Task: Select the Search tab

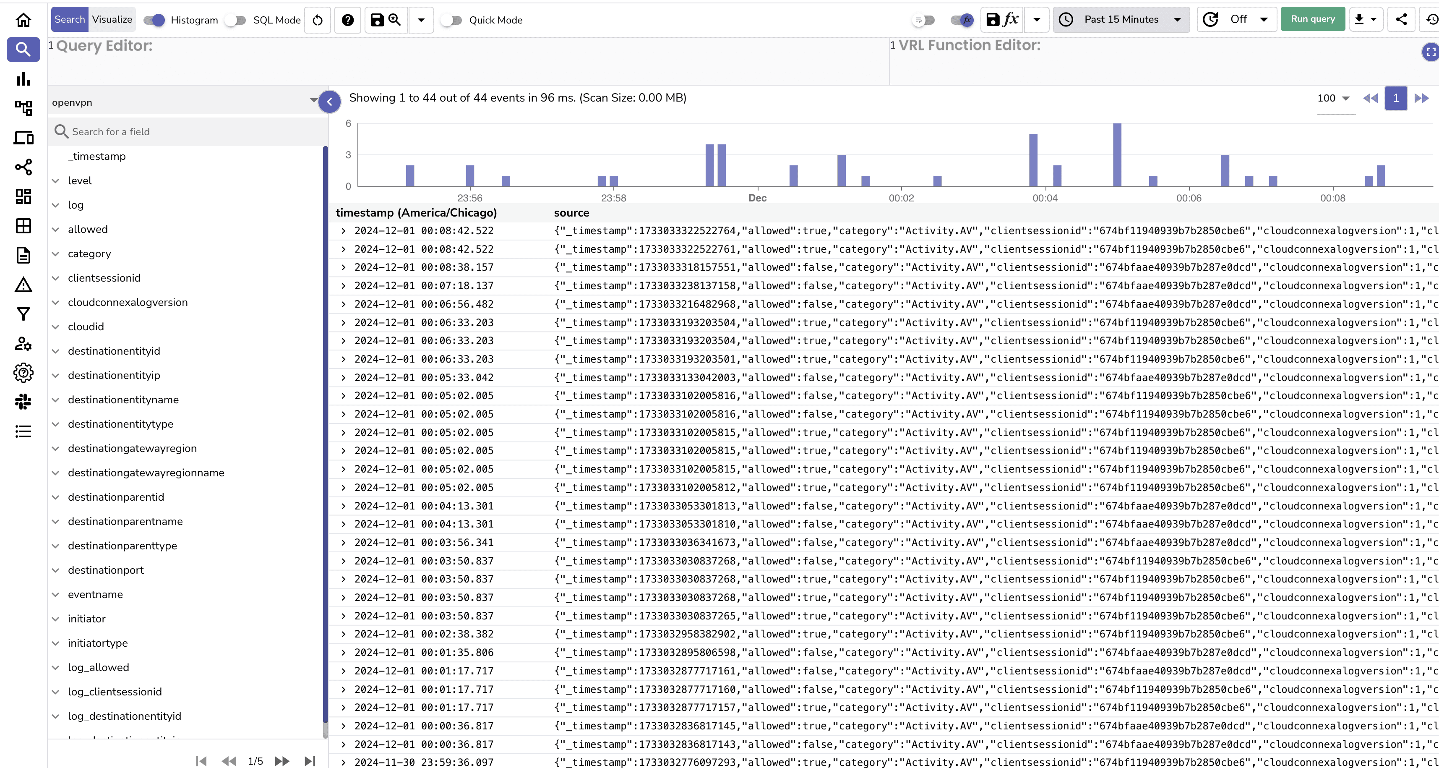Action: coord(69,20)
